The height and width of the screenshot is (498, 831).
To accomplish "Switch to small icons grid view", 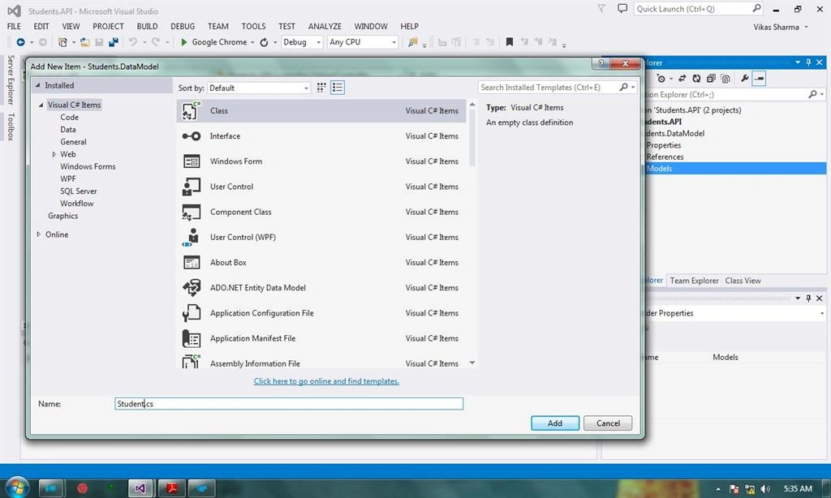I will coord(321,88).
